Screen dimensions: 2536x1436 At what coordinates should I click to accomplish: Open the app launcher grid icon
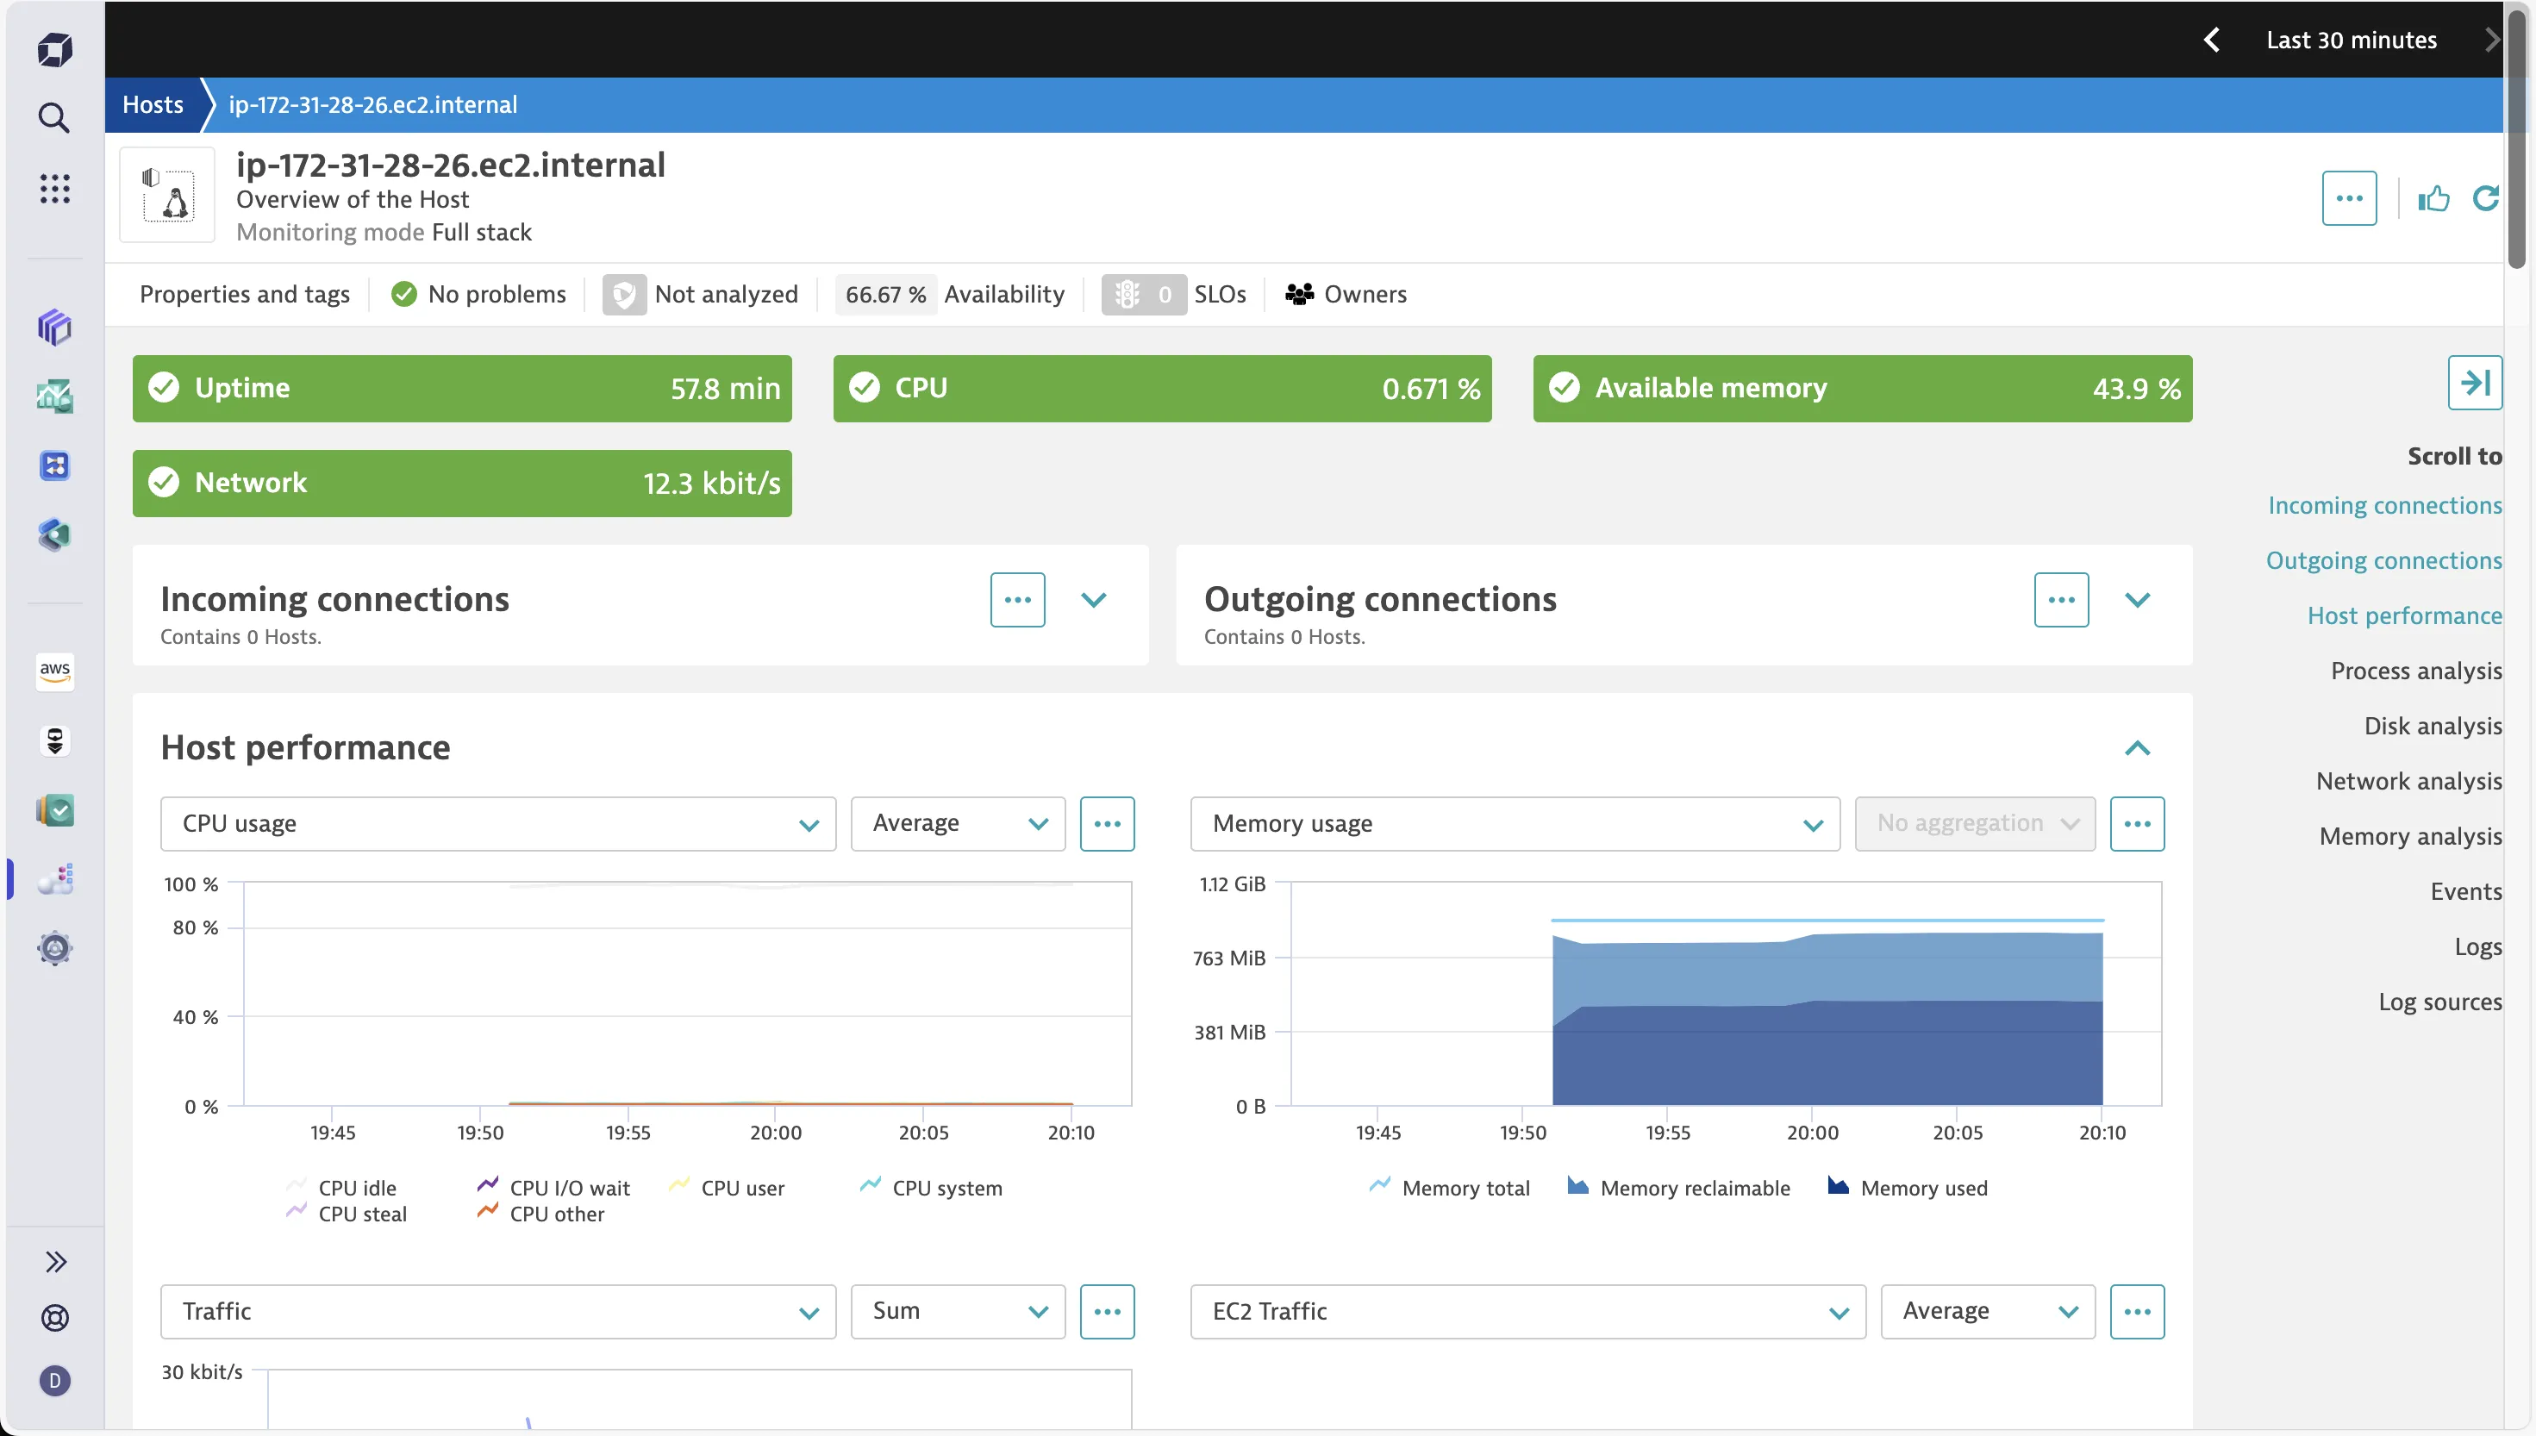pos(54,189)
